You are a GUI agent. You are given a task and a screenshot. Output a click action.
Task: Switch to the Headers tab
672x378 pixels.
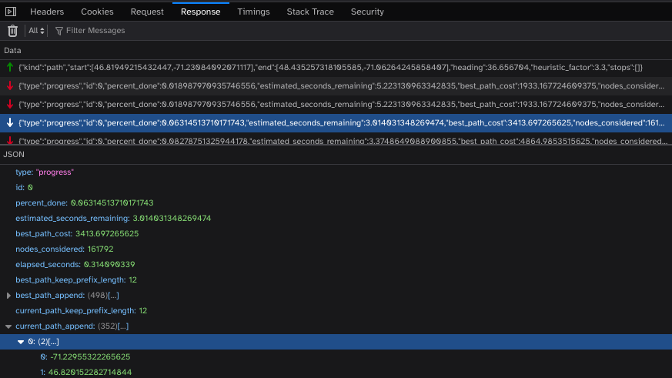(x=47, y=12)
